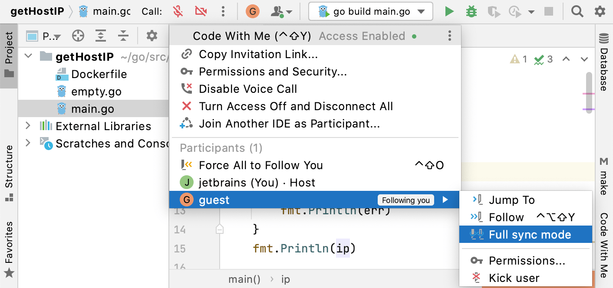Click the green Run button
This screenshot has width=613, height=288.
tap(449, 12)
